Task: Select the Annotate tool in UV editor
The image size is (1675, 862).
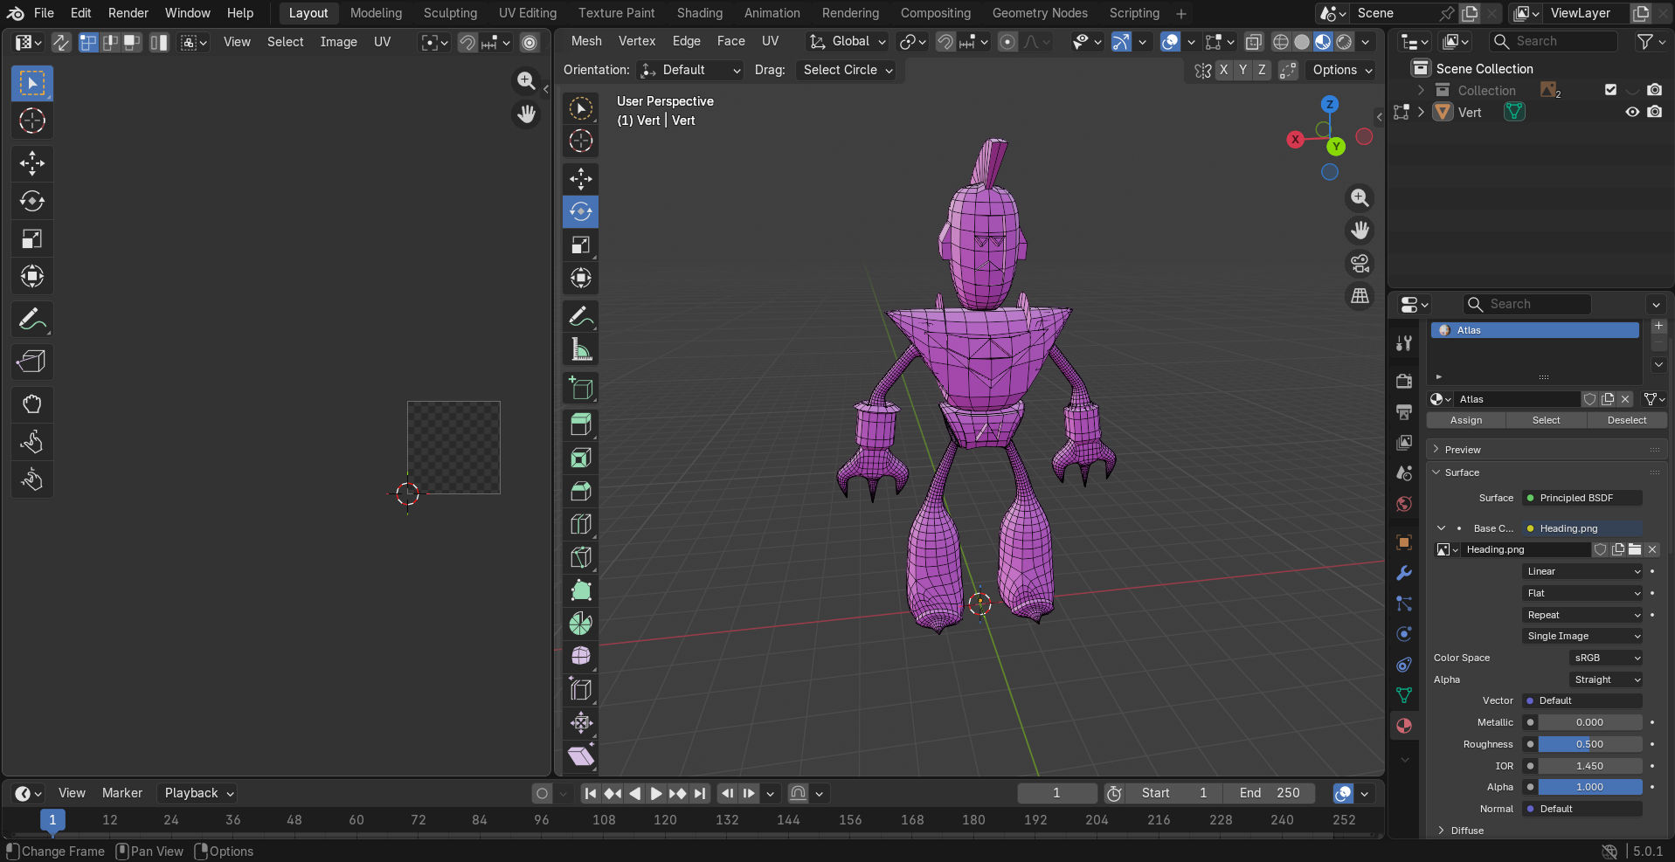Action: point(32,321)
